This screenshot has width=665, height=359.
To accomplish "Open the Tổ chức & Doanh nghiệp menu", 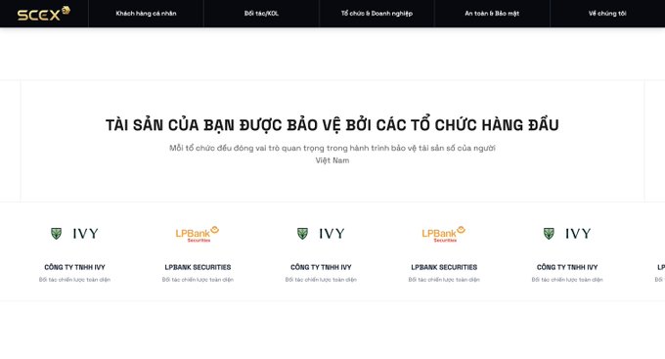I will (x=377, y=14).
